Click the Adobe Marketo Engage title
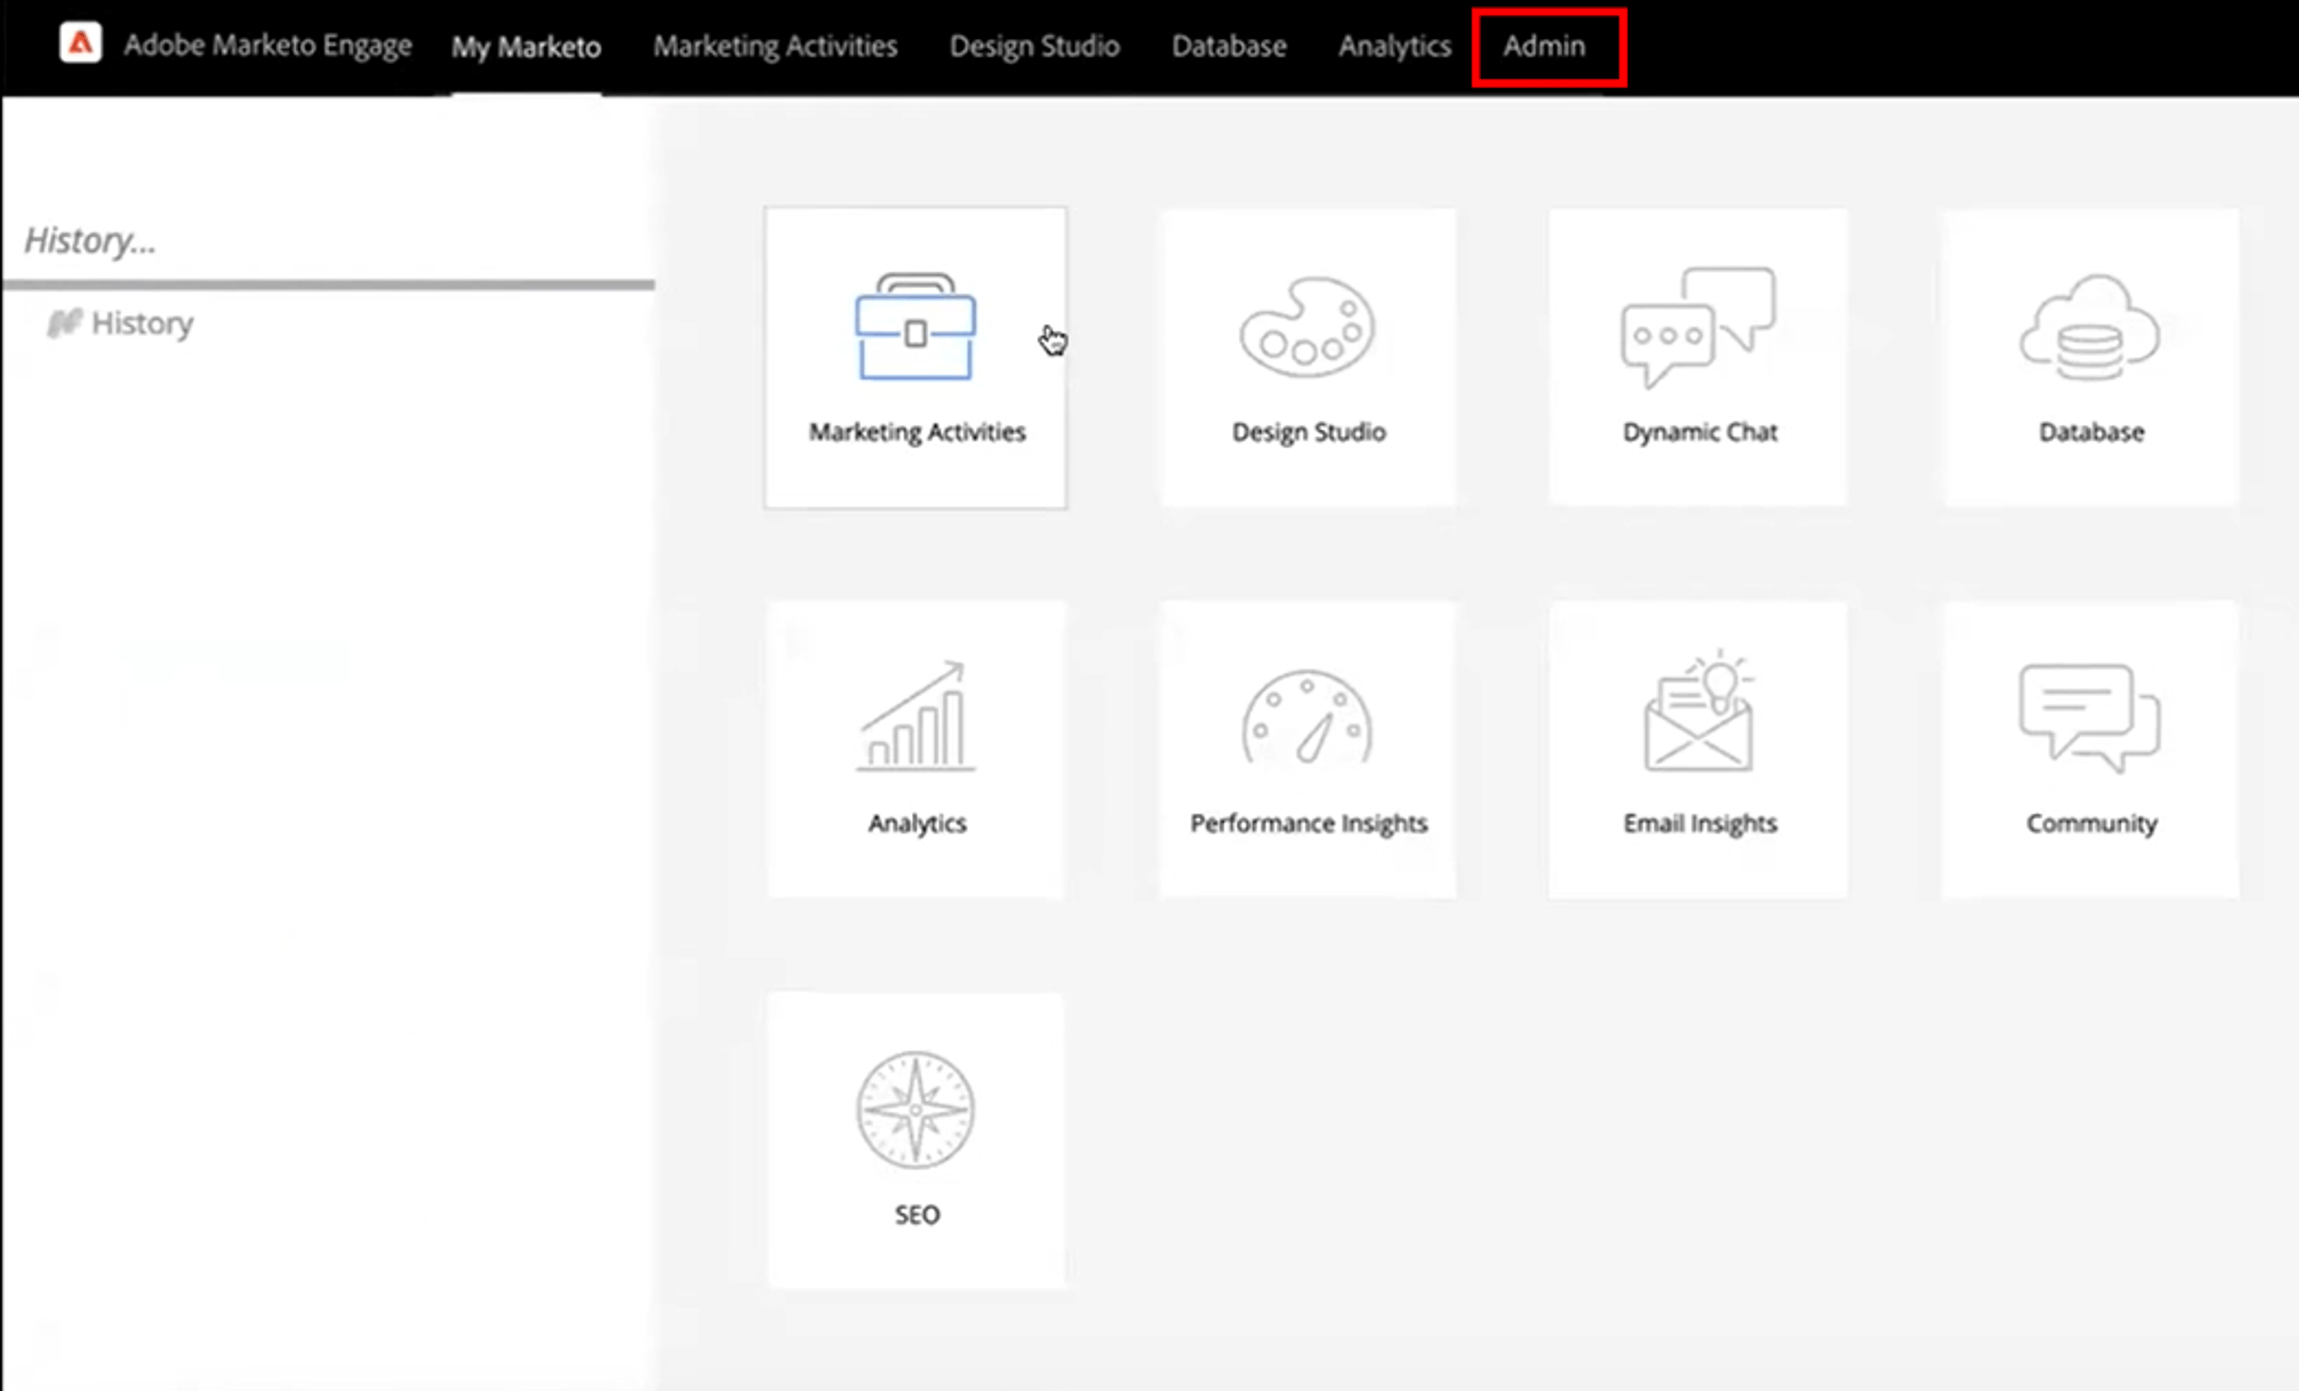 coord(268,45)
